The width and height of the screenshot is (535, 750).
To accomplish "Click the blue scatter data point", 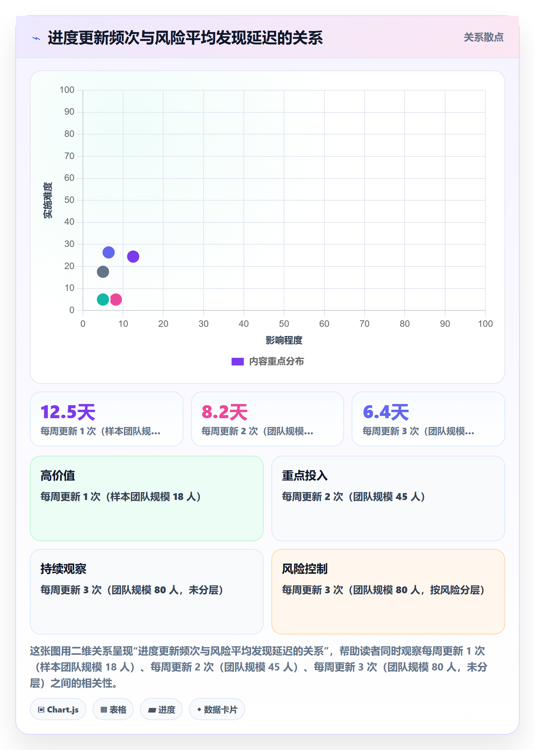I will pos(109,252).
